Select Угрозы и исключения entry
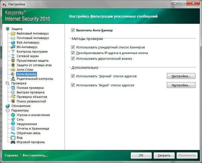Image resolution: width=202 pixels, height=163 pixels. 33,115
